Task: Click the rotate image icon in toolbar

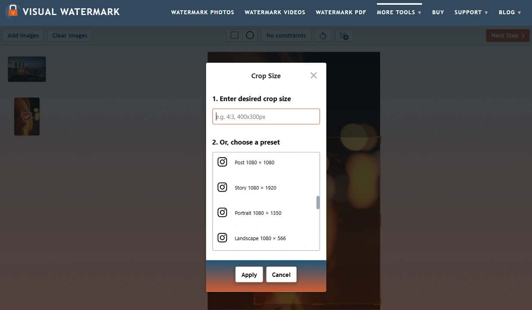Action: pos(323,36)
